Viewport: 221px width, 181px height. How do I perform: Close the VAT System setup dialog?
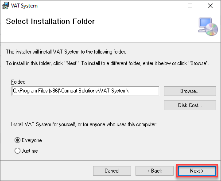click(210, 6)
